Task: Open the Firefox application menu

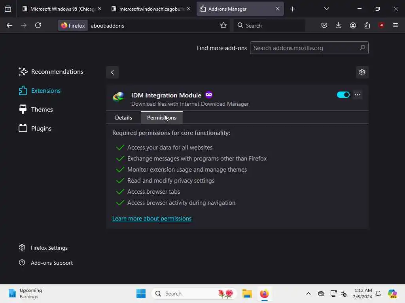Action: 396,25
